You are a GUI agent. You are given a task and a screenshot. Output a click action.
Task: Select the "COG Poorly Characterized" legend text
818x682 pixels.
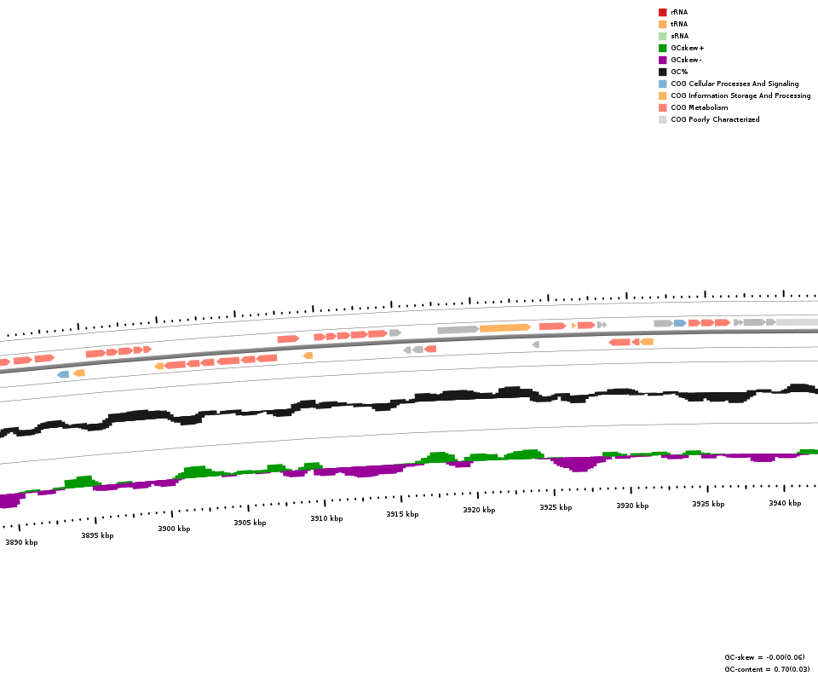[715, 120]
